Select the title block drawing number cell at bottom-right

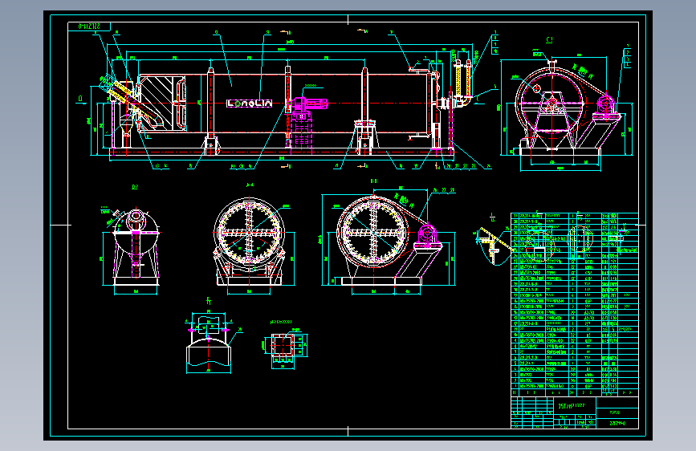[x=617, y=423]
